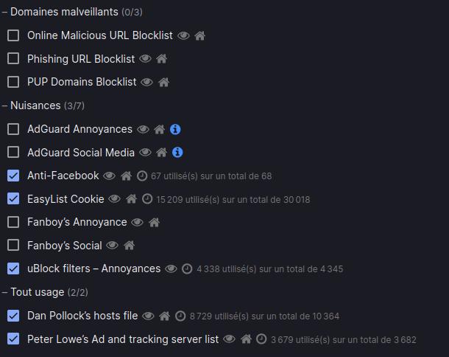Open Peter Lowe's list home page icon
This screenshot has width=449, height=357.
[x=247, y=339]
